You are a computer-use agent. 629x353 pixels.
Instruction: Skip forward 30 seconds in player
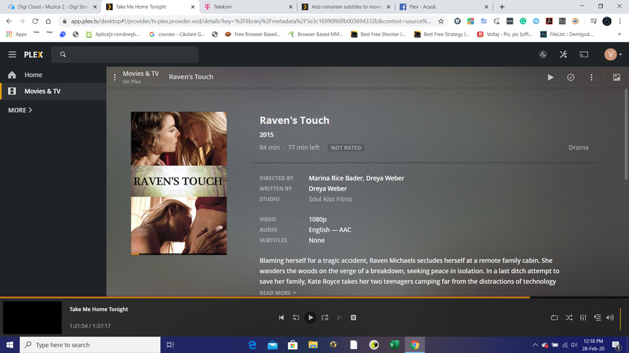[x=325, y=318]
